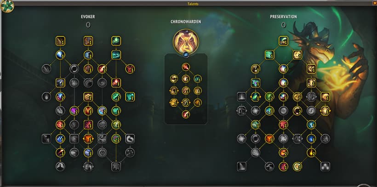The image size is (377, 187).
Task: Open green arrowed choice node in Preservation tree
Action: [255, 97]
